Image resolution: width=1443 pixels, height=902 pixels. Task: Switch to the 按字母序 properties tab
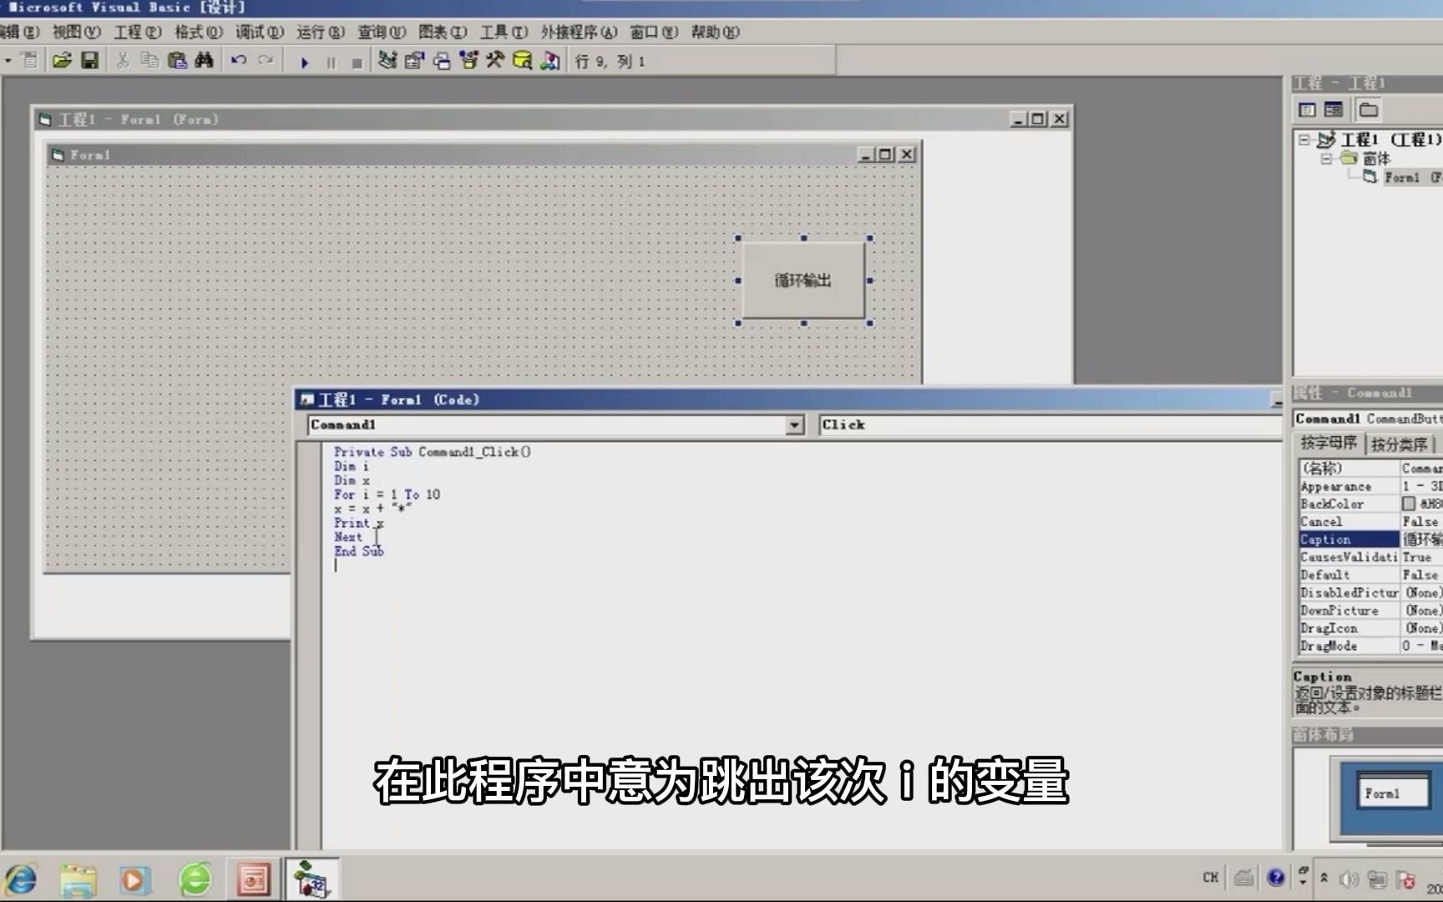point(1329,443)
